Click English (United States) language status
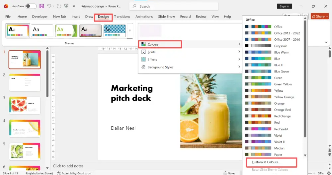 click(x=40, y=173)
